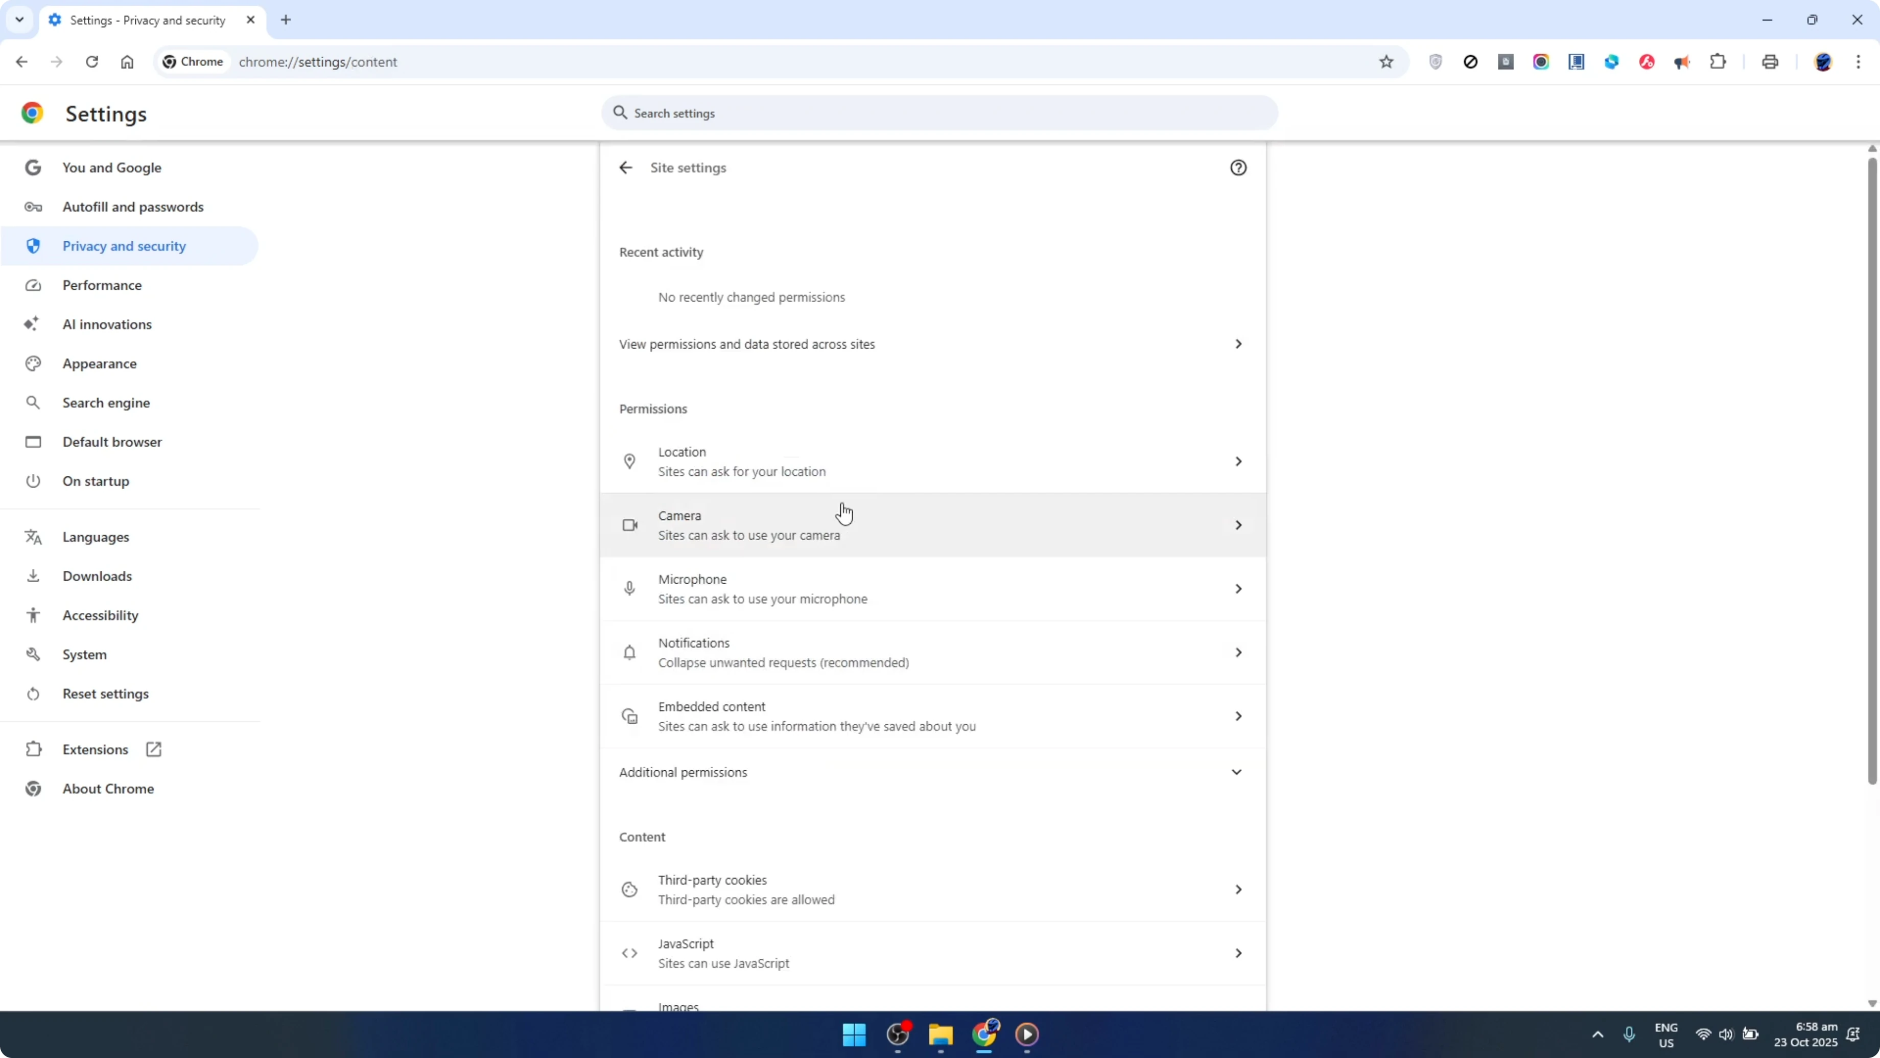Open Embedded content permission settings

[933, 716]
